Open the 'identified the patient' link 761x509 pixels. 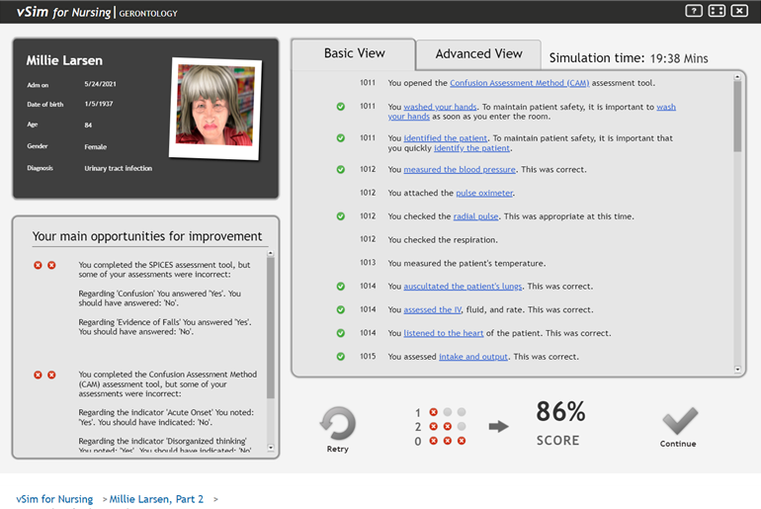(445, 138)
